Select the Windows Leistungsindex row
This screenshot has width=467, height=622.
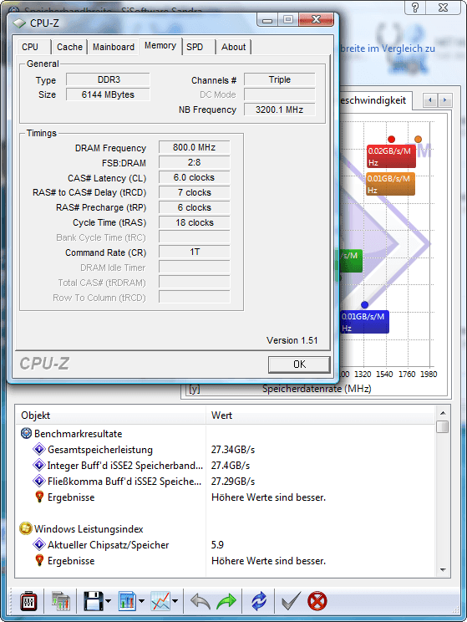pyautogui.click(x=226, y=528)
